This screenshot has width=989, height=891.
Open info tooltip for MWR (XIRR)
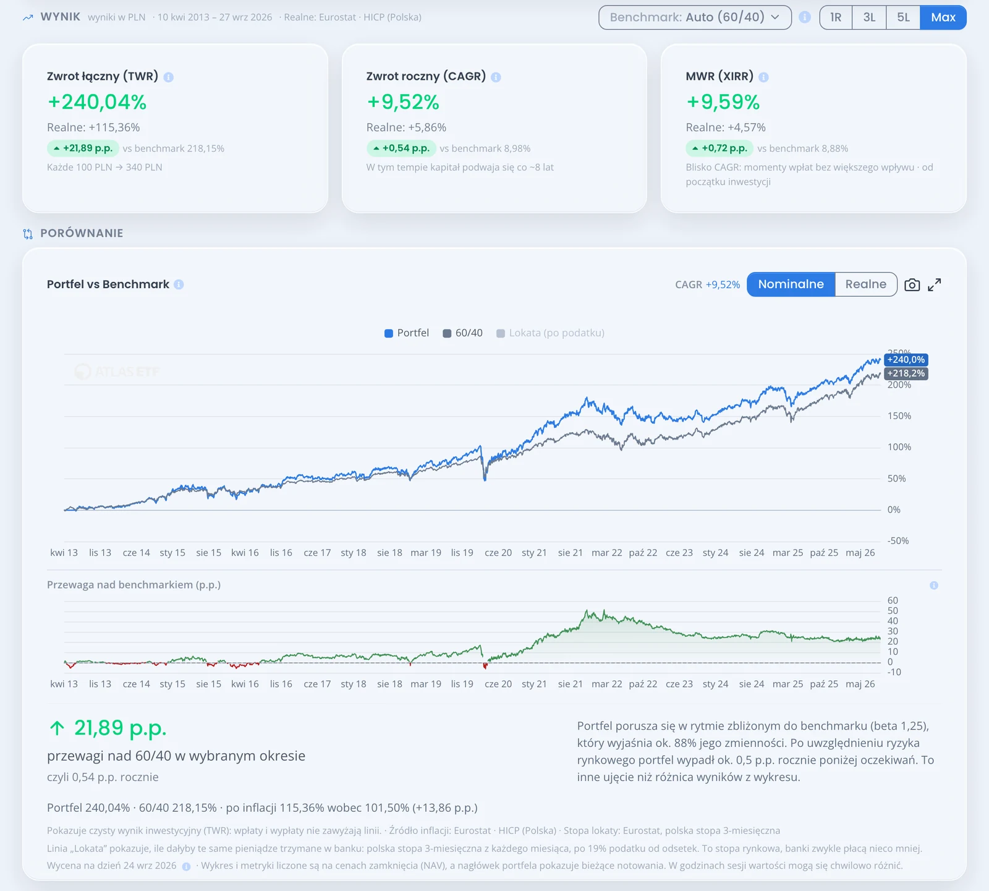coord(763,77)
